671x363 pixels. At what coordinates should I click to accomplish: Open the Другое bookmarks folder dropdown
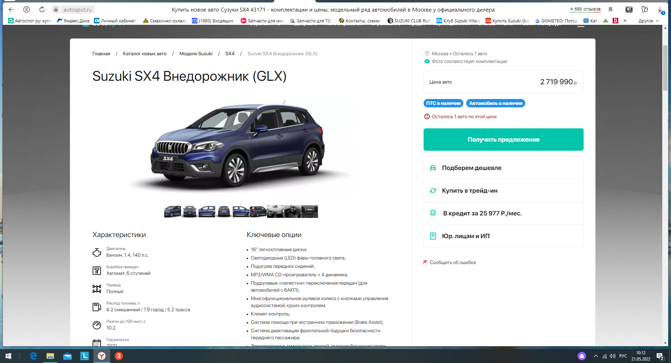(648, 21)
